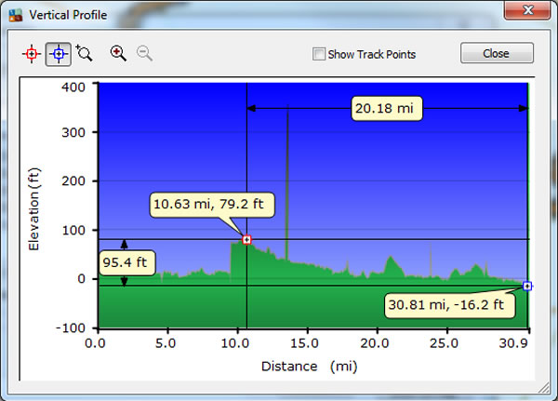
Task: Close the Vertical Profile window via X
Action: pyautogui.click(x=527, y=10)
